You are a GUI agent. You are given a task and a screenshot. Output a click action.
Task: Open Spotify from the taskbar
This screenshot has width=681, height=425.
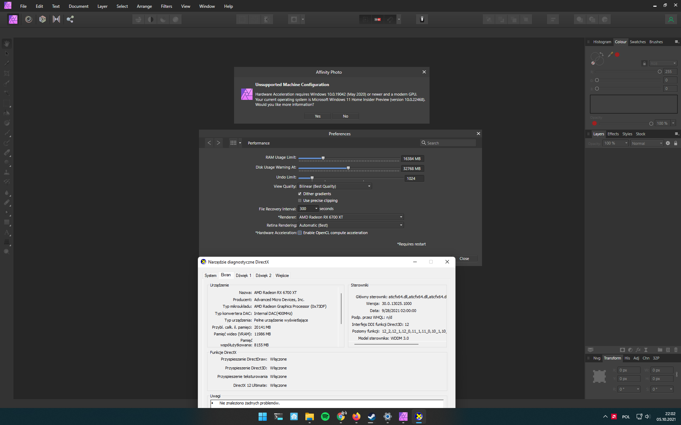pos(325,416)
